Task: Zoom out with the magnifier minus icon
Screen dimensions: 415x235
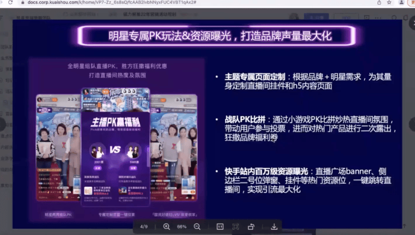Action: coord(197,227)
